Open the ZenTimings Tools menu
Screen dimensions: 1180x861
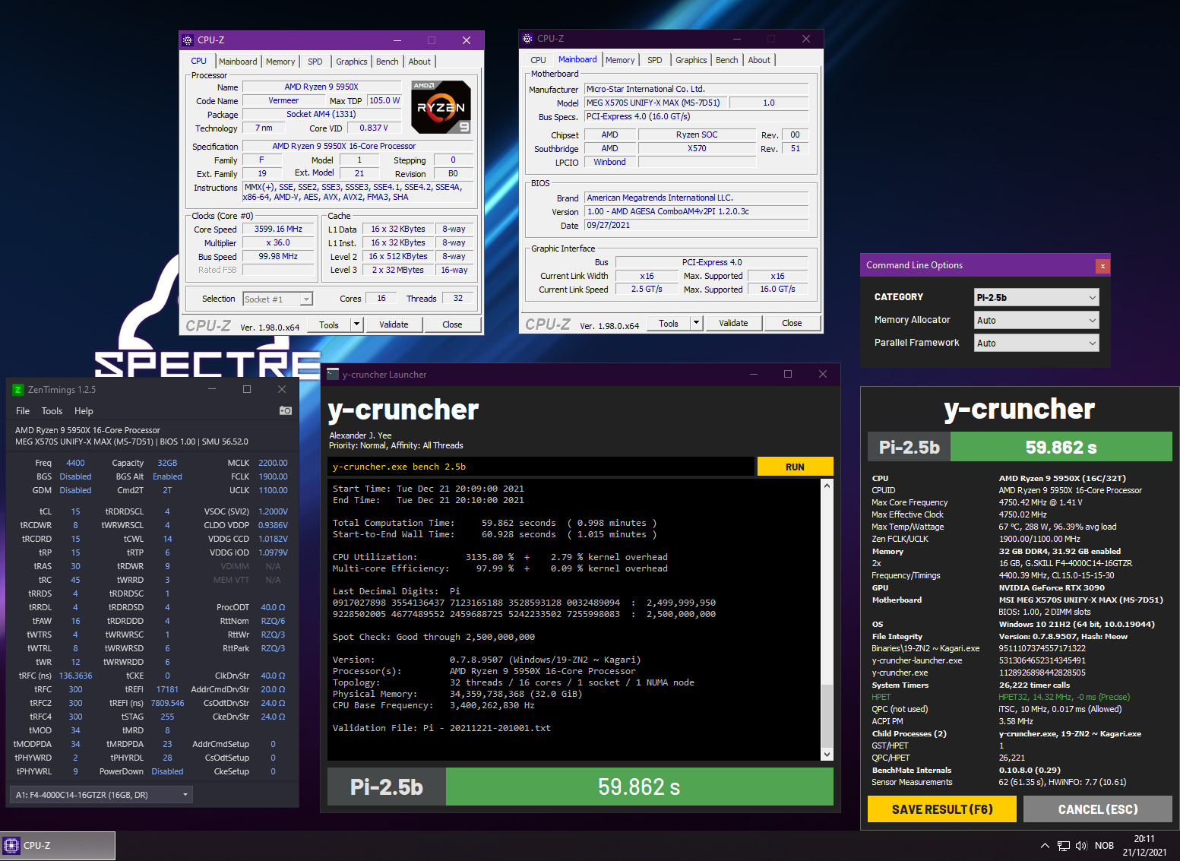(x=52, y=411)
